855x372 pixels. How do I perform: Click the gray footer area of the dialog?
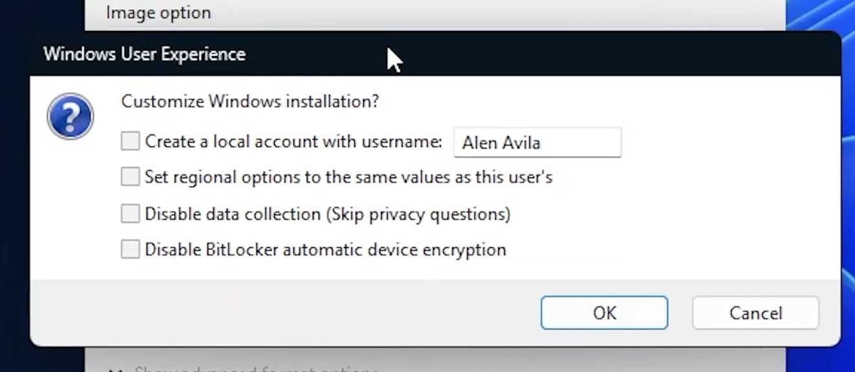tap(259, 313)
